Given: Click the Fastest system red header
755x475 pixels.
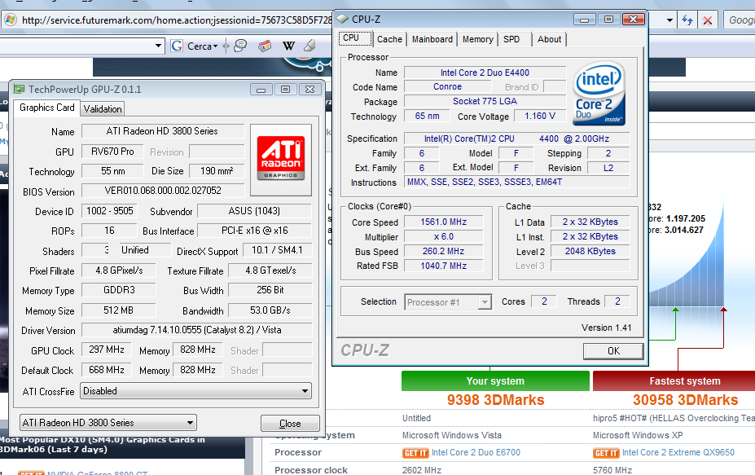Looking at the screenshot, I should tap(674, 380).
